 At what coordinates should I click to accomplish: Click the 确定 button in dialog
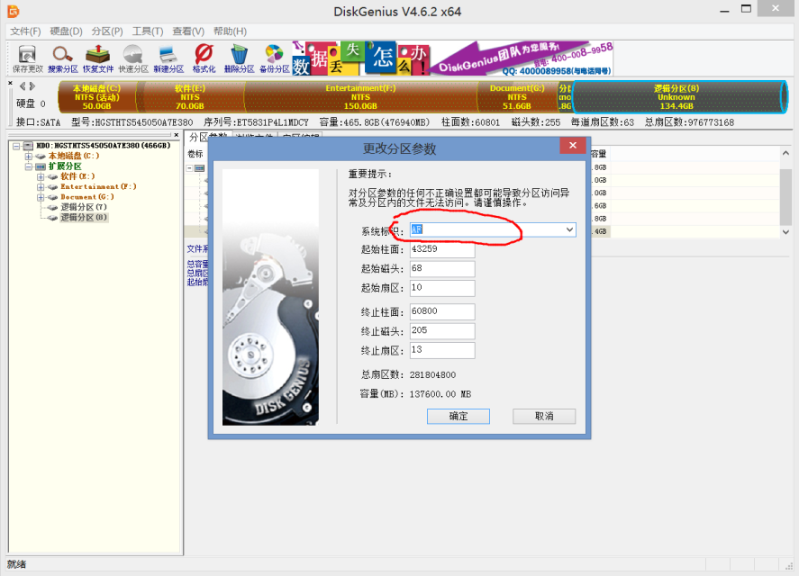tap(459, 416)
